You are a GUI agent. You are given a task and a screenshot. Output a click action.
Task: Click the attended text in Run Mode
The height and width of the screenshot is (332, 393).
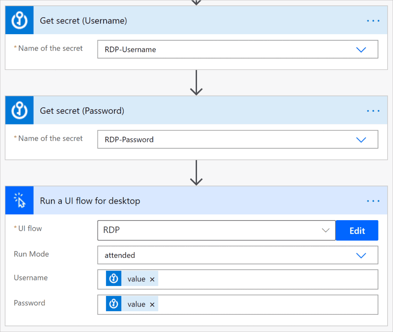(120, 255)
